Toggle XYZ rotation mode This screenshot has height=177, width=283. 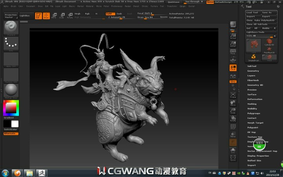pyautogui.click(x=233, y=81)
